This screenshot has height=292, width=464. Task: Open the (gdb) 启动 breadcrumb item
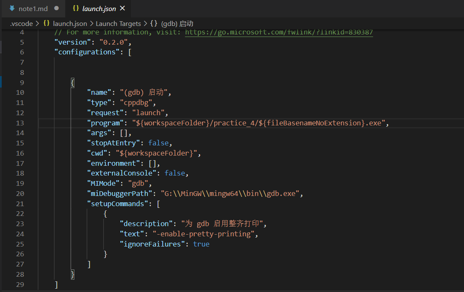pos(177,23)
